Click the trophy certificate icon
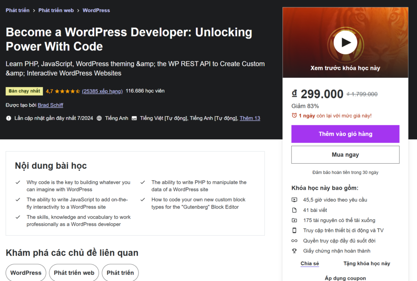This screenshot has width=417, height=281. [x=294, y=251]
